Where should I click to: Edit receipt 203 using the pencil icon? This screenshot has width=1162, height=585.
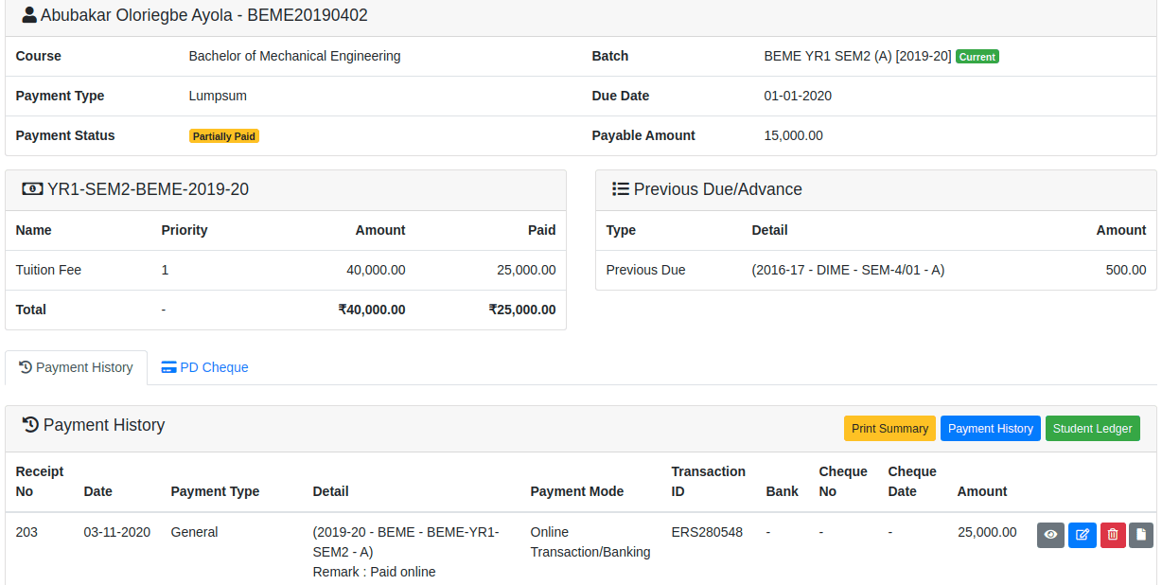[x=1082, y=535]
